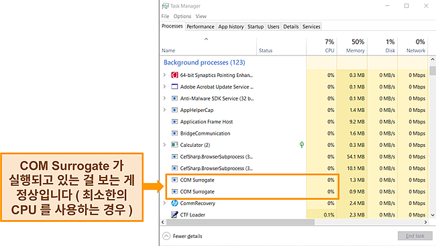Click the Adobe Acrobat Update Service icon
Viewport: 436px width, 246px height.
point(174,86)
